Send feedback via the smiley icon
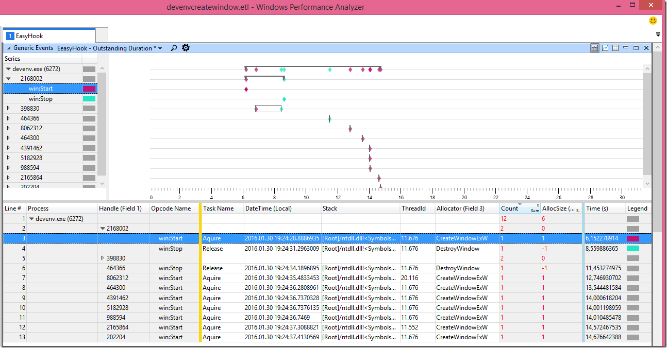This screenshot has width=667, height=348. 653,21
